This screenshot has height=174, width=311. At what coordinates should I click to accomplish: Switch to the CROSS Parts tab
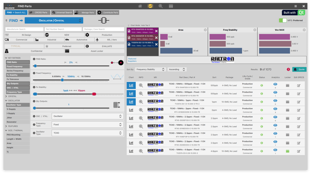pos(39,13)
